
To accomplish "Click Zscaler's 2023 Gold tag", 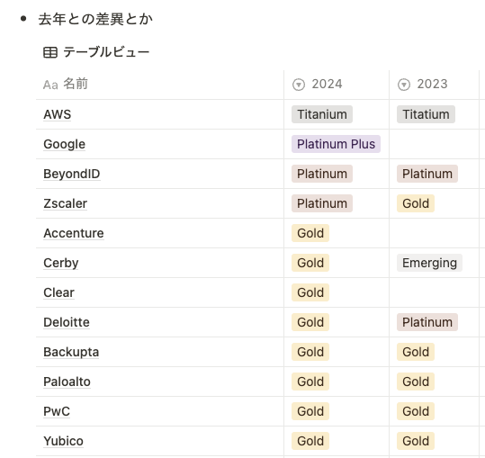I will tap(416, 203).
